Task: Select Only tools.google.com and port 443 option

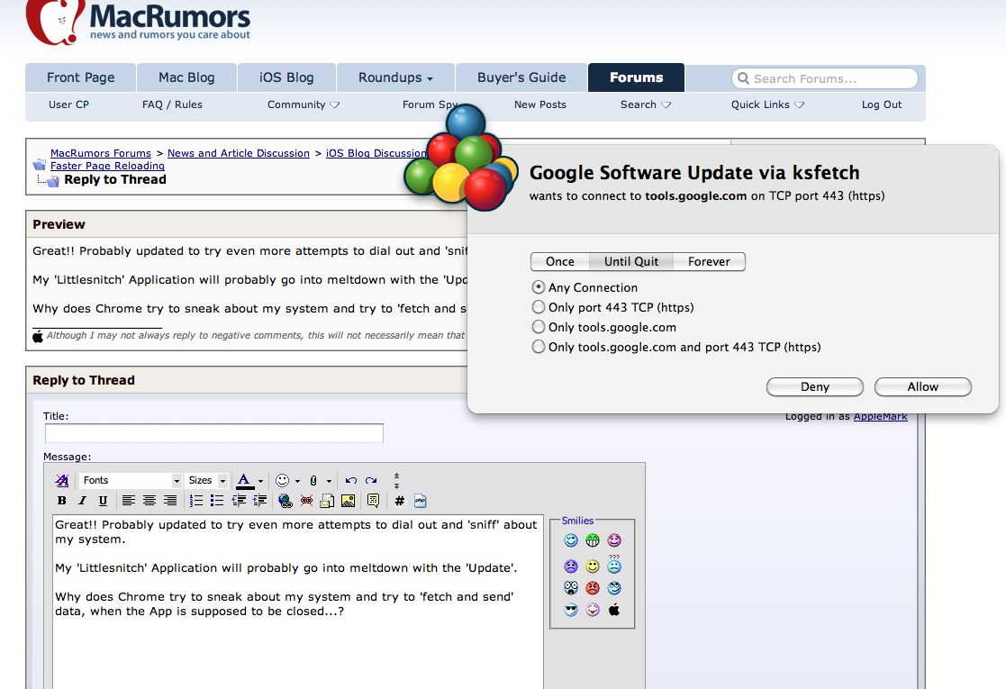Action: click(x=539, y=347)
